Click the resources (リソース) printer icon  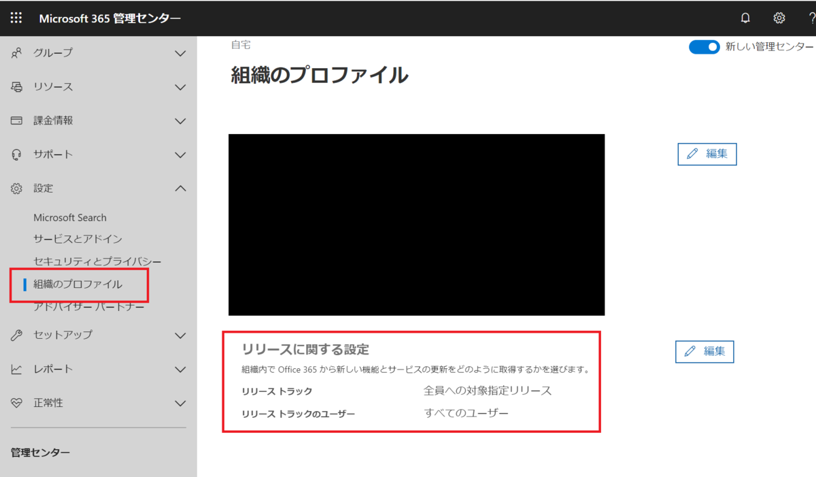pos(17,87)
